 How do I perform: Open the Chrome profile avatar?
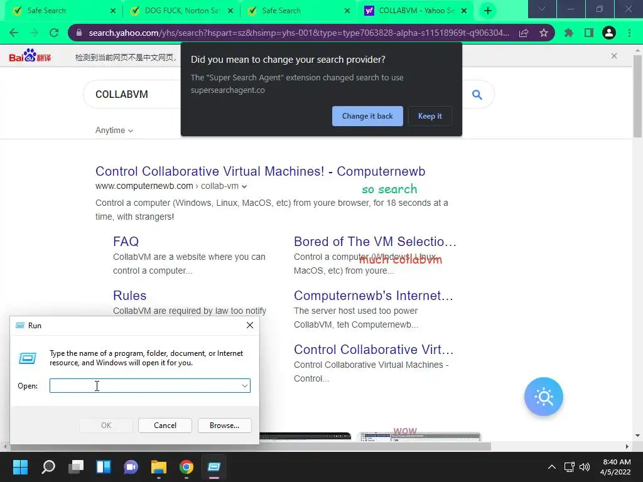coord(609,33)
